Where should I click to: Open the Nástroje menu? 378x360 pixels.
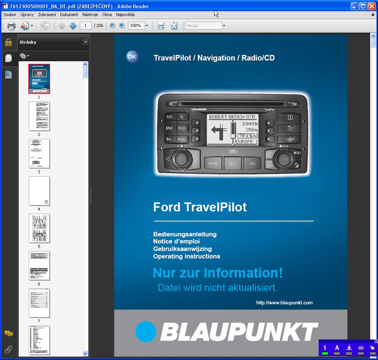coord(90,15)
